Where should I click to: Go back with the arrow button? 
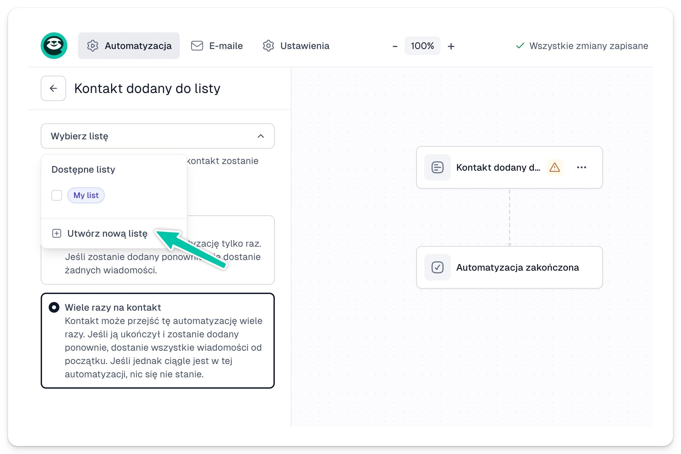53,88
